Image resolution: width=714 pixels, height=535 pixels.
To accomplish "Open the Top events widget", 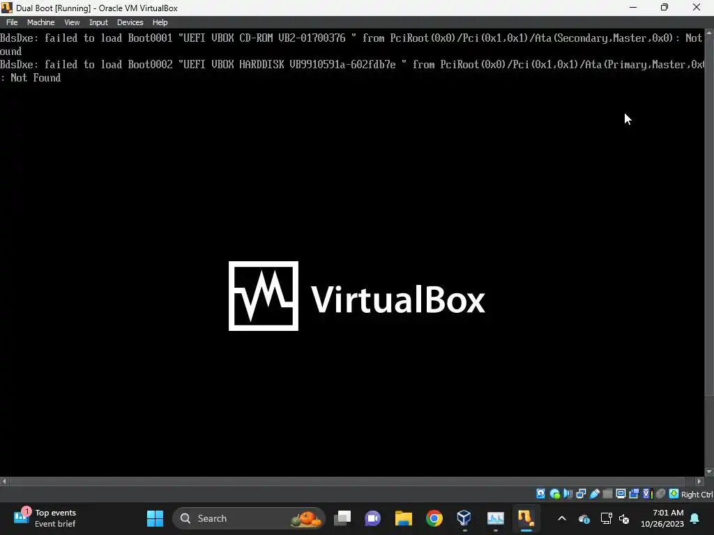I will (x=45, y=518).
